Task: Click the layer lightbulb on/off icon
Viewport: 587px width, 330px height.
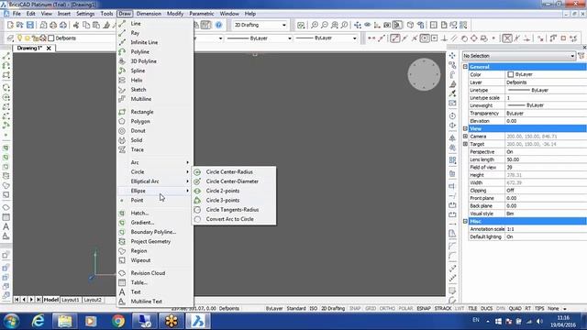Action: coord(19,38)
